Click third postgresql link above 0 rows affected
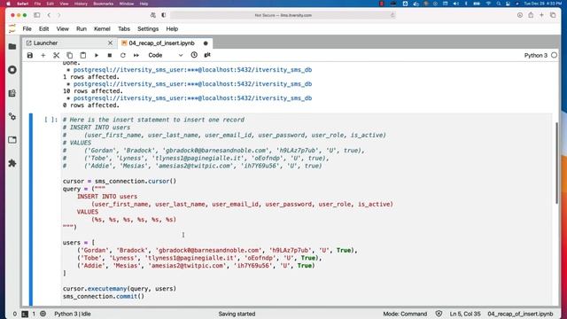The width and height of the screenshot is (567, 319). (192, 98)
